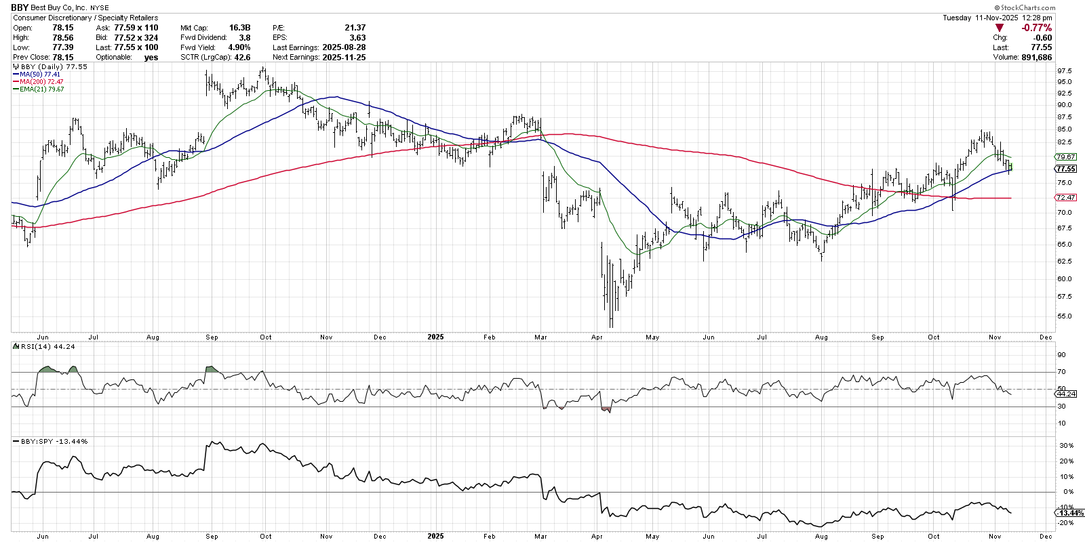Click the 44.24 RSI value tag
Image resolution: width=1085 pixels, height=542 pixels.
pyautogui.click(x=1065, y=394)
